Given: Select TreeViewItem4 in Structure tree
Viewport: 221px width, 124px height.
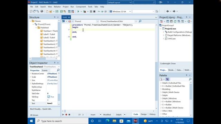Looking at the screenshot, I should click(x=49, y=51).
